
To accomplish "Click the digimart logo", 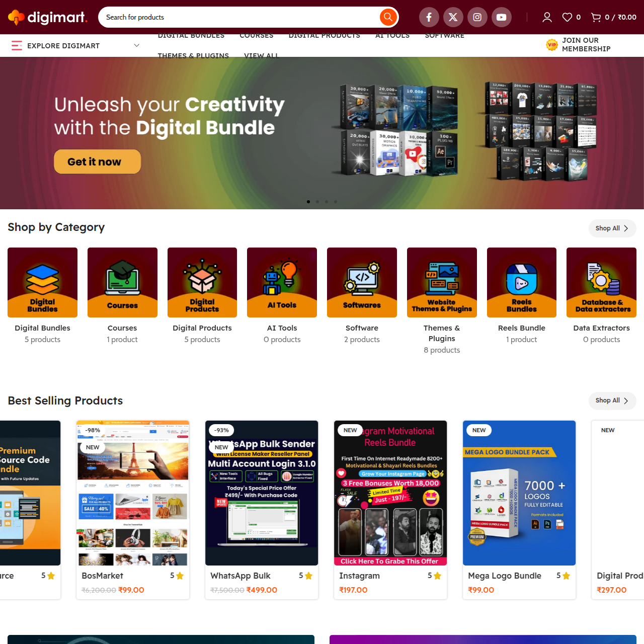I will [x=48, y=17].
